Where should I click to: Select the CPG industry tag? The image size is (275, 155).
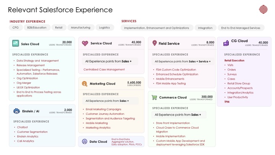(x=16, y=28)
